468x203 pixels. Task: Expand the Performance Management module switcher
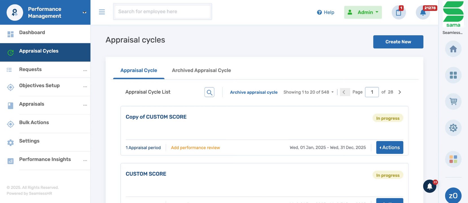tap(84, 12)
